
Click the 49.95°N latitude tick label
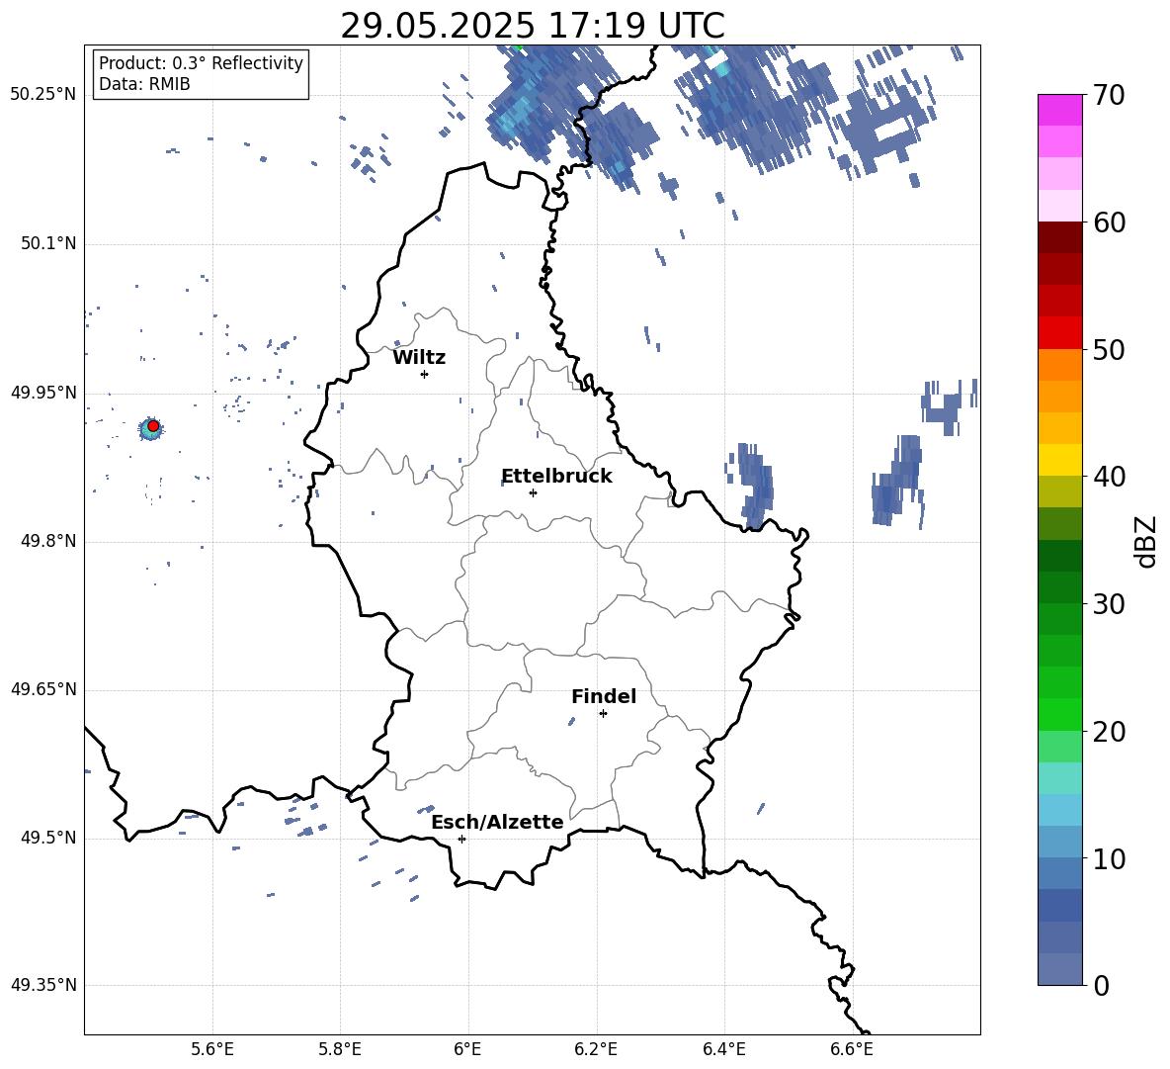pos(43,393)
